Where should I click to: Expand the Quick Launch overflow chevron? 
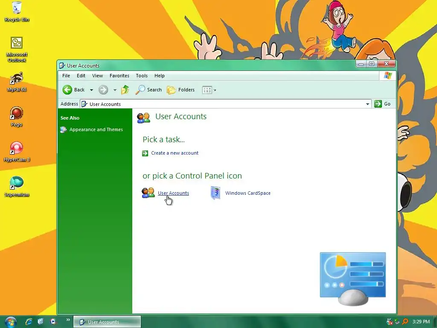68,320
